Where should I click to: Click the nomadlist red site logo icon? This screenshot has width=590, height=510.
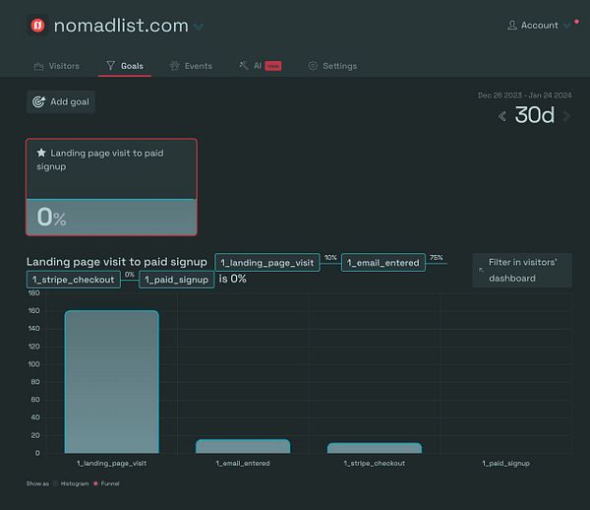pyautogui.click(x=37, y=26)
